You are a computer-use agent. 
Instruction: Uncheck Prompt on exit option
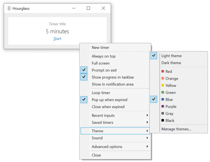[x=84, y=70]
